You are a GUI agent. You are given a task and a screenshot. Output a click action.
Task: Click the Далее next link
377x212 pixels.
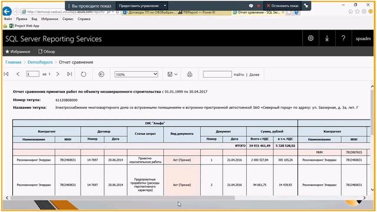tap(254, 75)
